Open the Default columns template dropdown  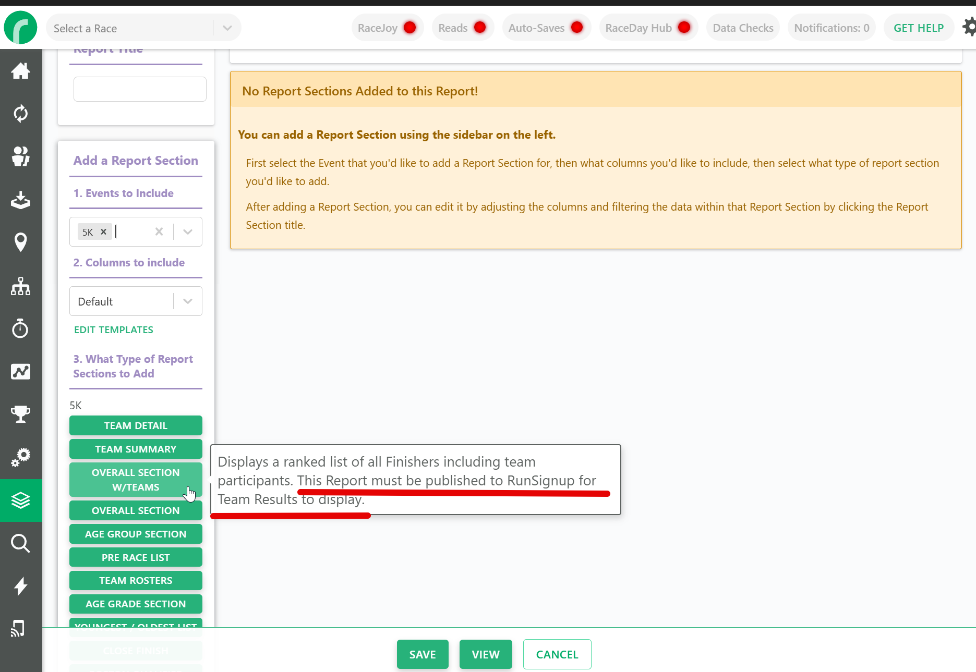[136, 301]
